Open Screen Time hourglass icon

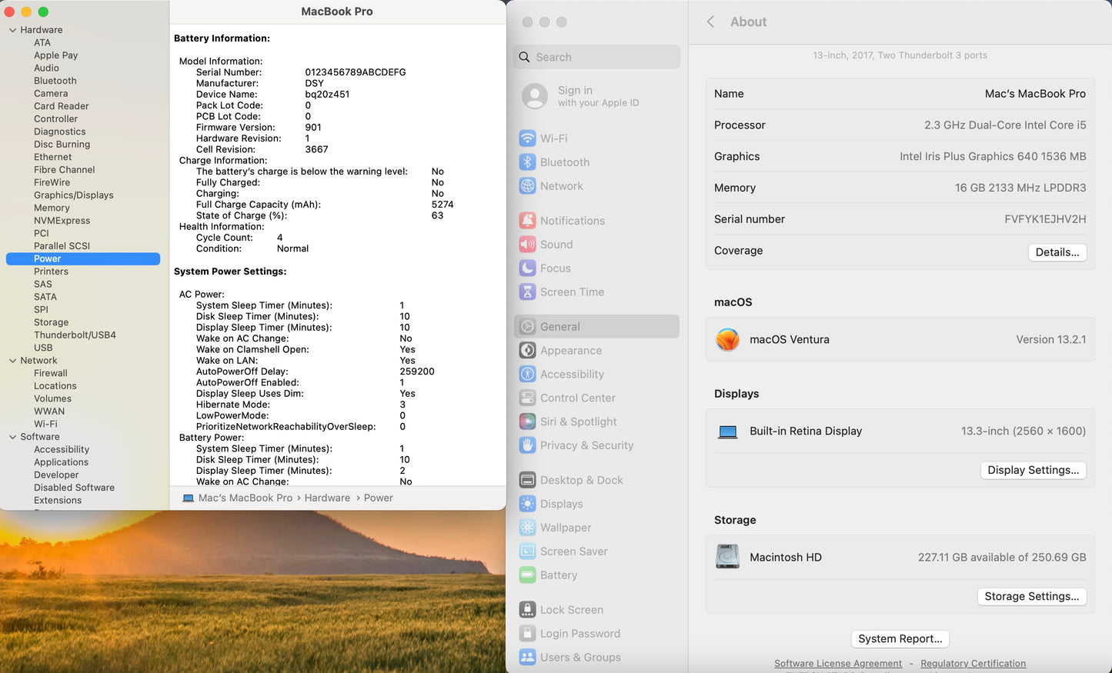[527, 292]
